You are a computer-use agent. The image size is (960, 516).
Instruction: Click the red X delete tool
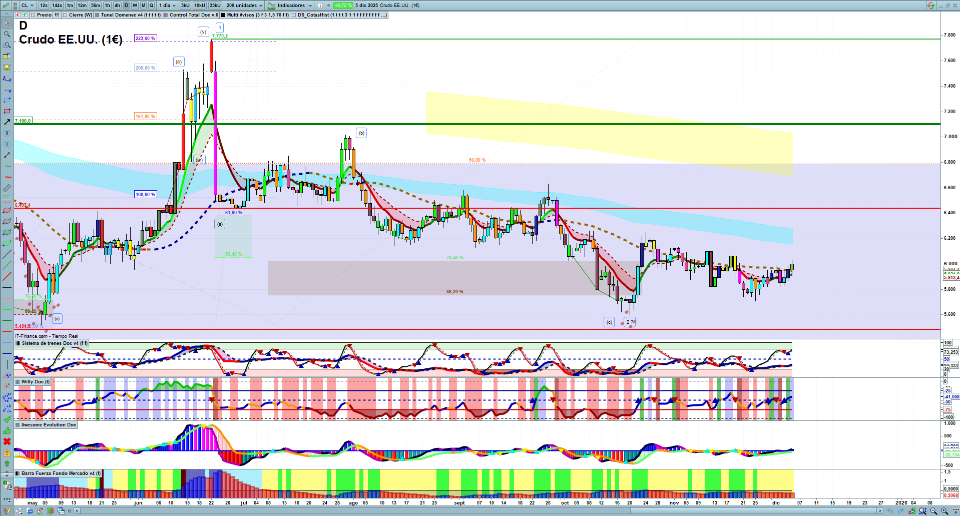[x=7, y=441]
